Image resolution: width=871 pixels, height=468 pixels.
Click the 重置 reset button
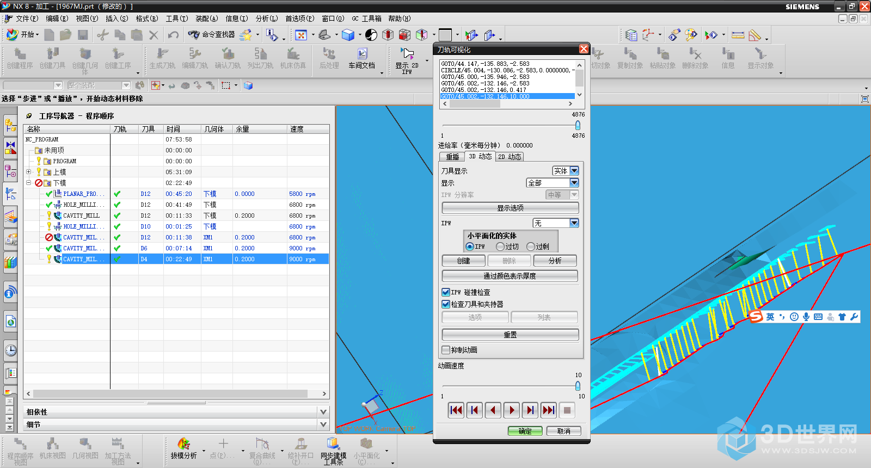(x=510, y=335)
